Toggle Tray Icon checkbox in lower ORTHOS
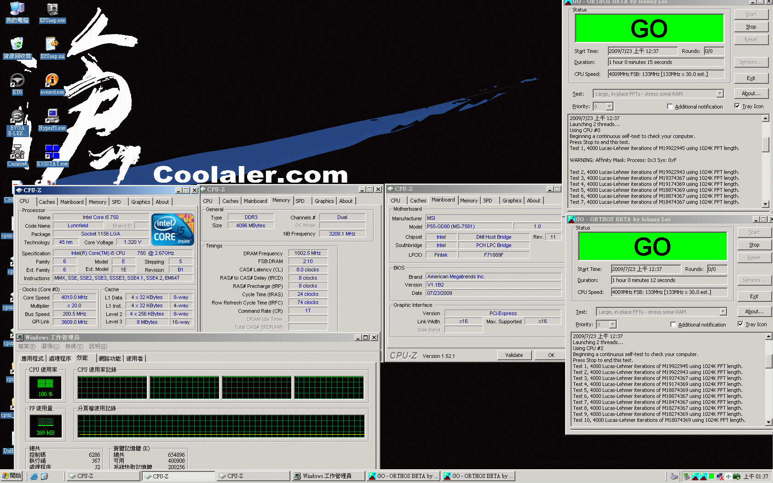 click(740, 324)
